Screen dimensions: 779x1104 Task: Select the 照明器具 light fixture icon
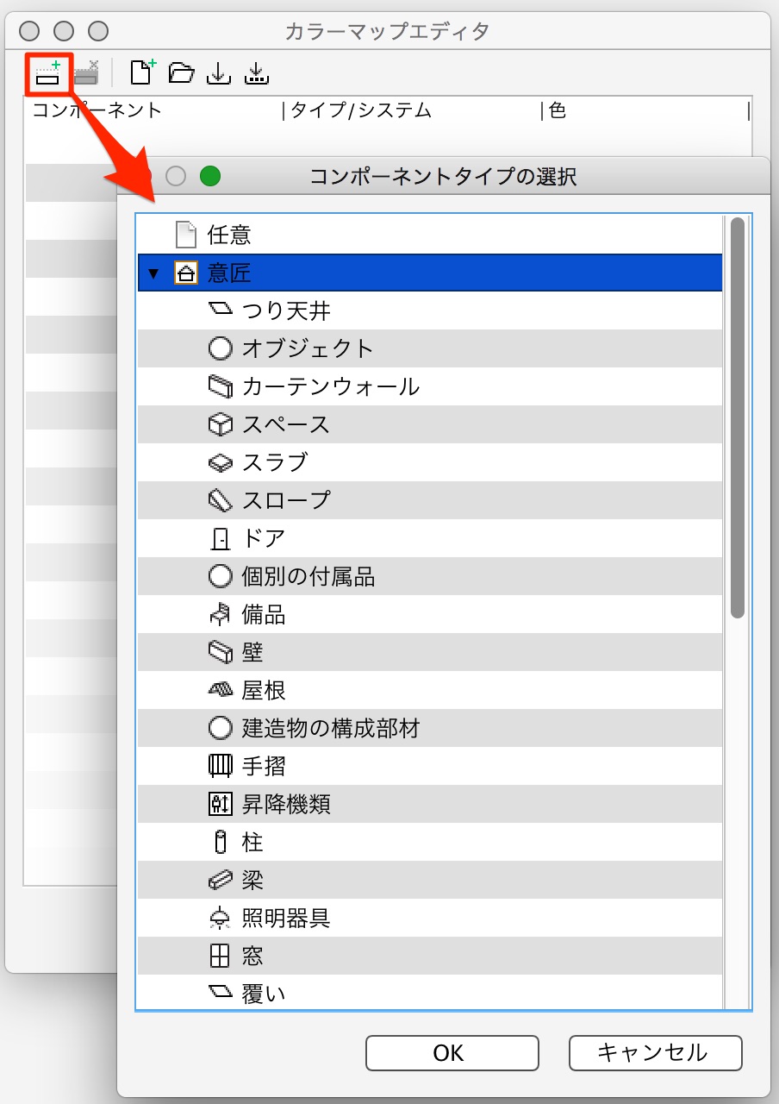(221, 919)
